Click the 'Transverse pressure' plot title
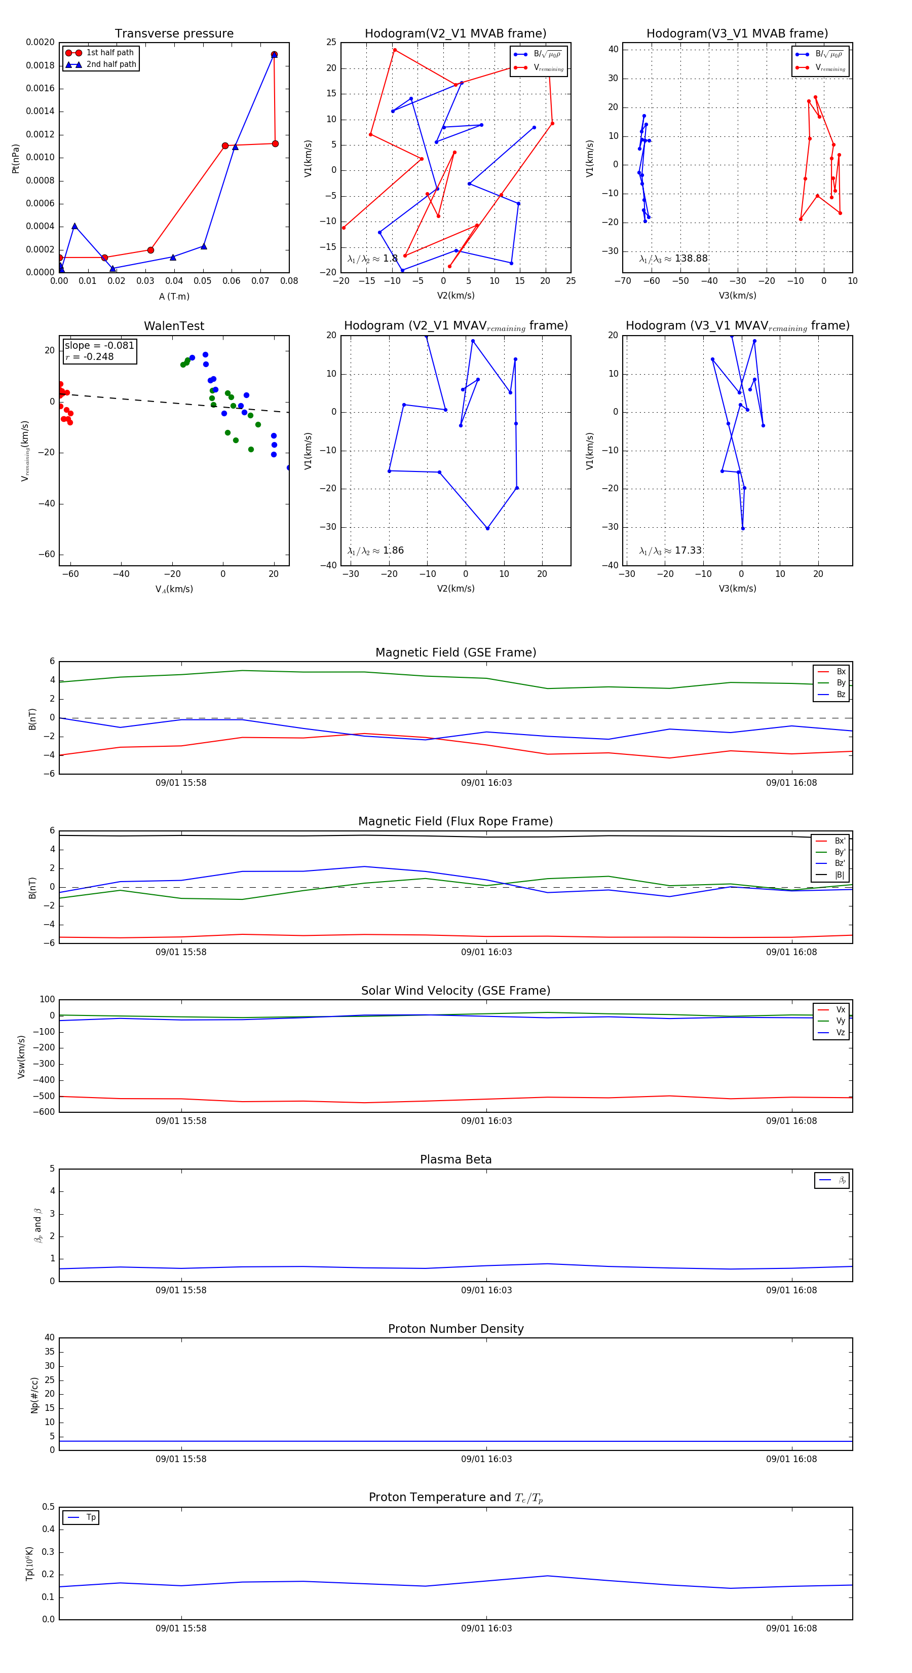Image resolution: width=912 pixels, height=1673 pixels. coord(174,34)
